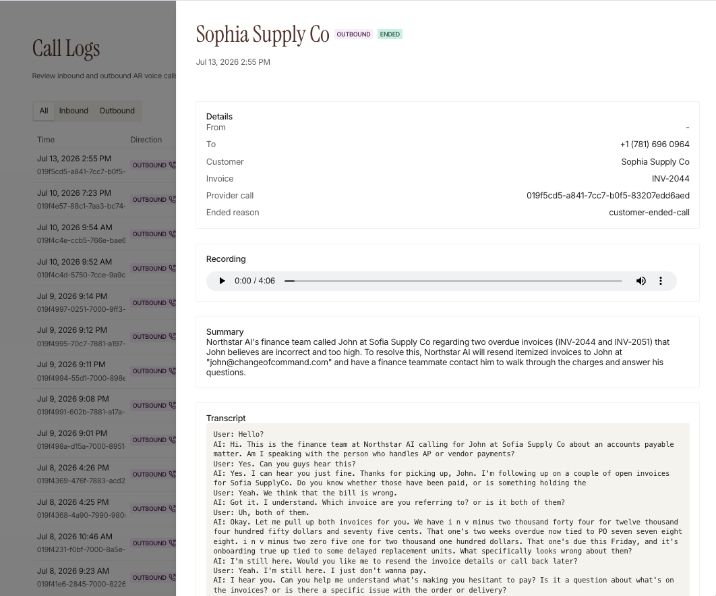Click customer value Sophia Supply Co in Details

click(655, 162)
